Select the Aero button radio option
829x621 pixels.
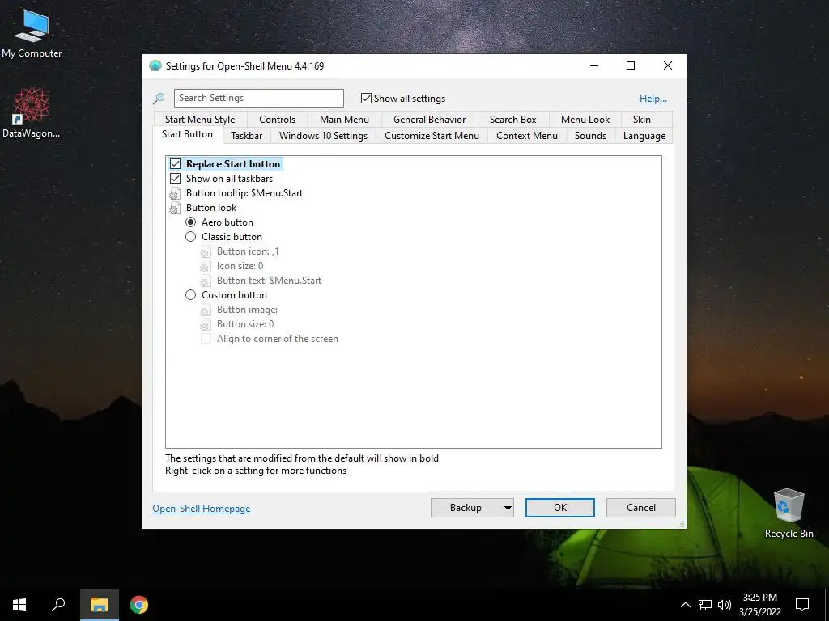coord(190,222)
